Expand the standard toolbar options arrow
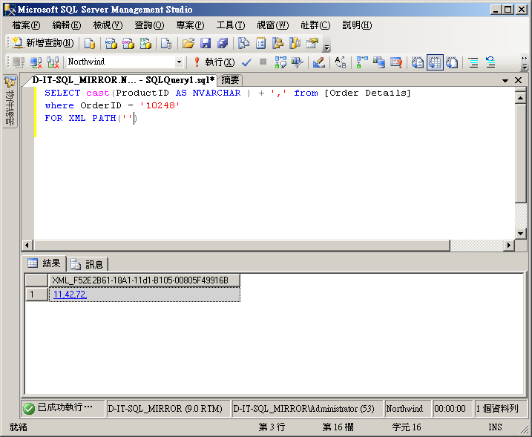 (326, 44)
